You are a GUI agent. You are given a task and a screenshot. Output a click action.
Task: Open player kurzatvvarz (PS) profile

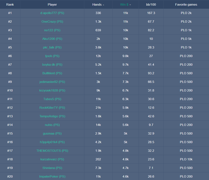click(x=52, y=159)
